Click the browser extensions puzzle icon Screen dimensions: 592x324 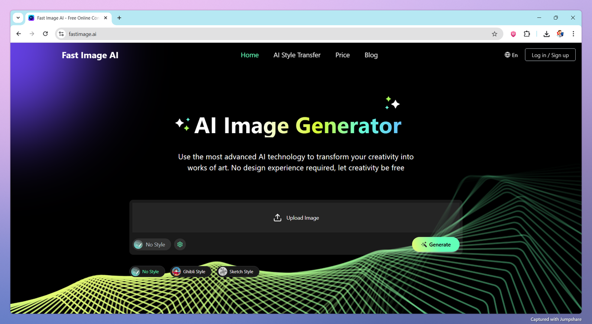527,34
